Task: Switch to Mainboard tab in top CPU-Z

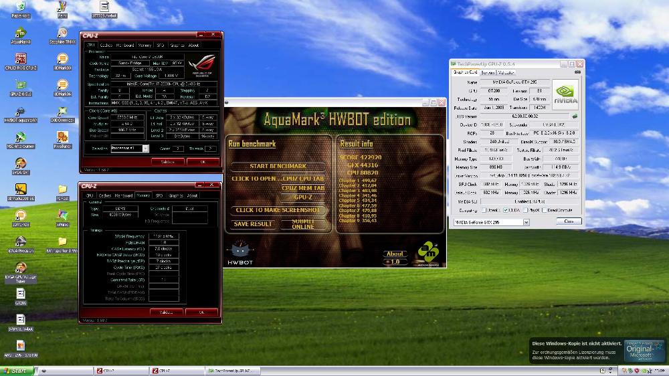Action: point(125,45)
